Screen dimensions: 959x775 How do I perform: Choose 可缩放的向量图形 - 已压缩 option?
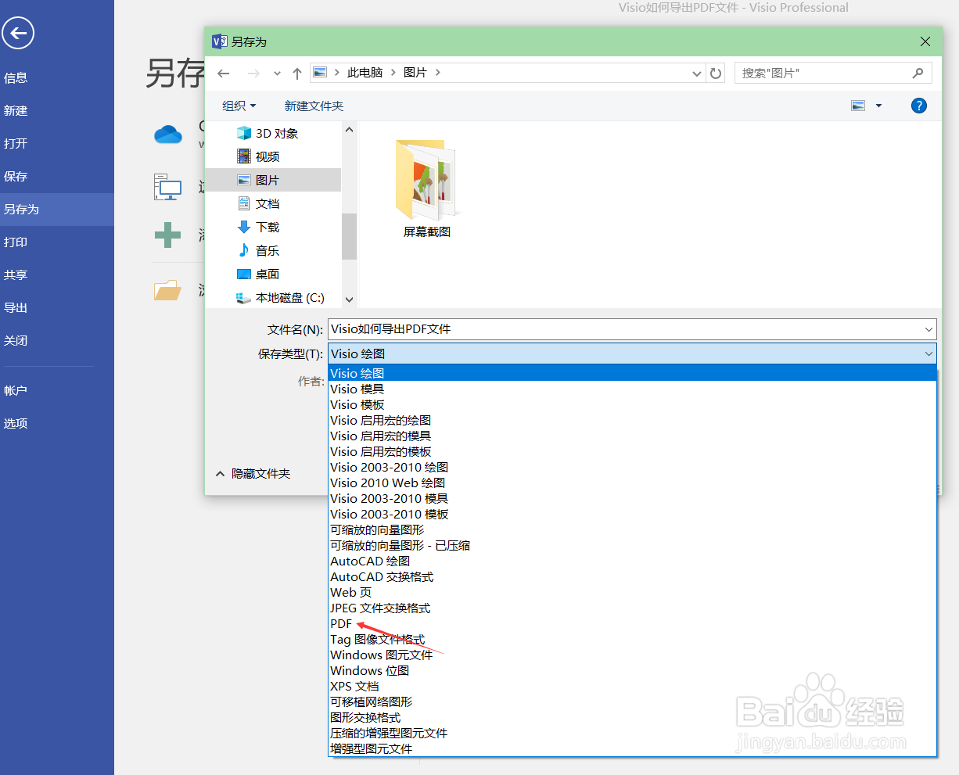(632, 546)
